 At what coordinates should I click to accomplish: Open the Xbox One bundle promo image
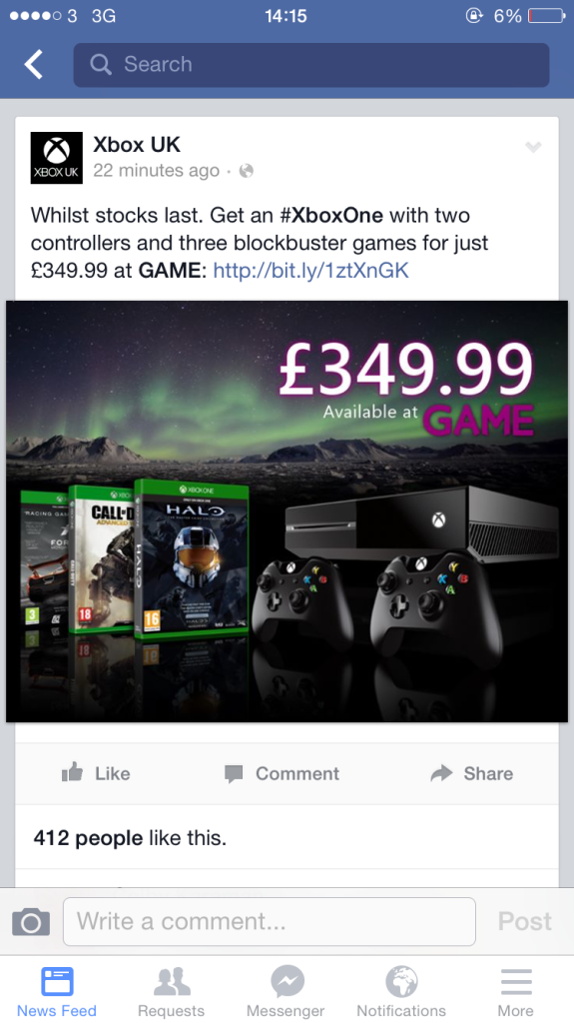[x=287, y=511]
